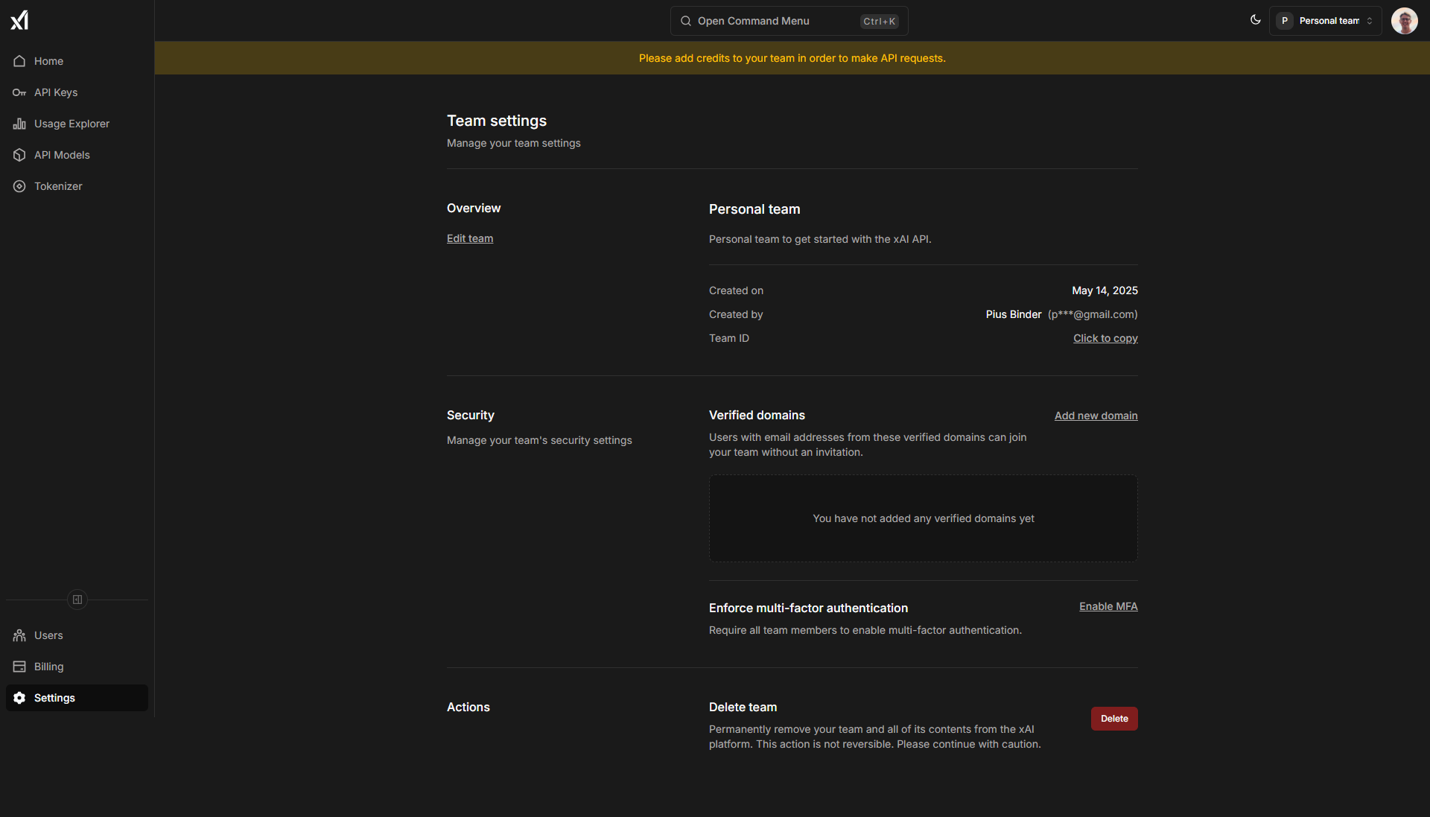Open the Tokenizer tool
The image size is (1430, 817).
click(x=58, y=186)
